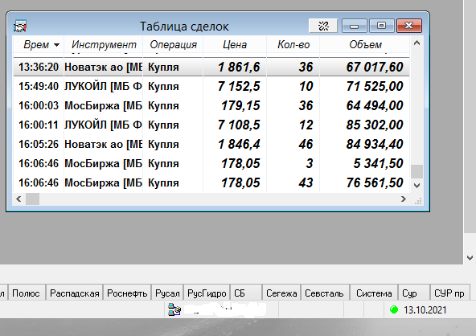Switch to the Распадская tab
This screenshot has height=336, width=476.
pos(74,293)
